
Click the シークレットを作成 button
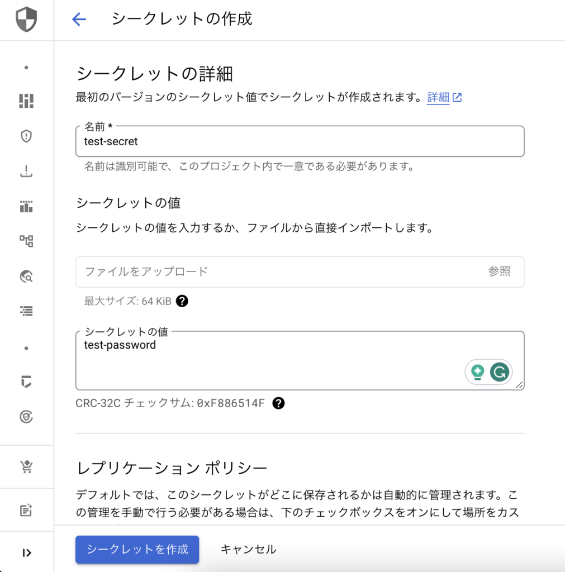click(x=137, y=550)
